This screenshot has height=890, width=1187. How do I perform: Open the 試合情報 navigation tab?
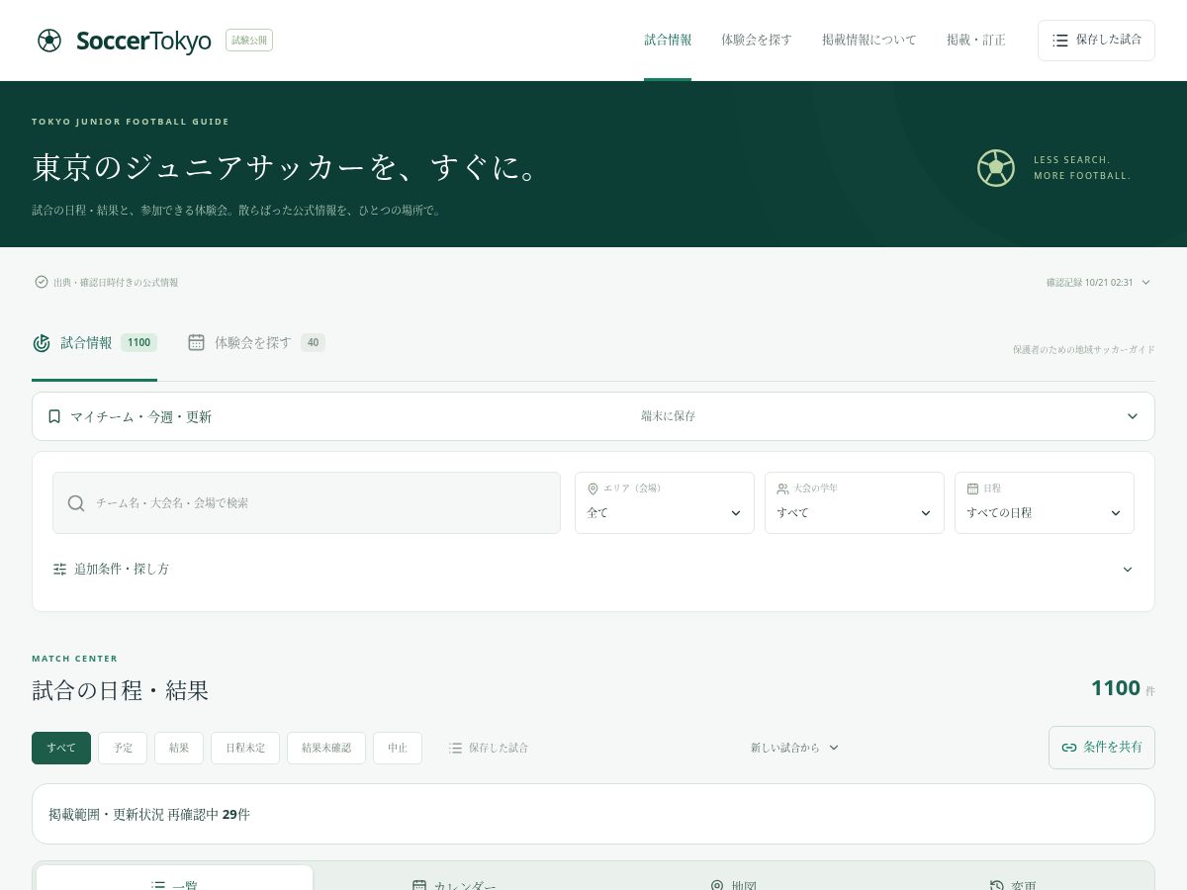[x=668, y=40]
